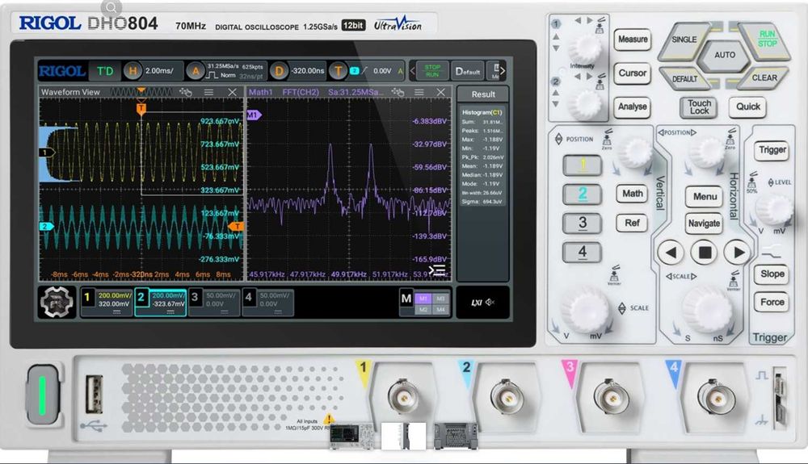Push the Trigger menu key

pos(772,150)
